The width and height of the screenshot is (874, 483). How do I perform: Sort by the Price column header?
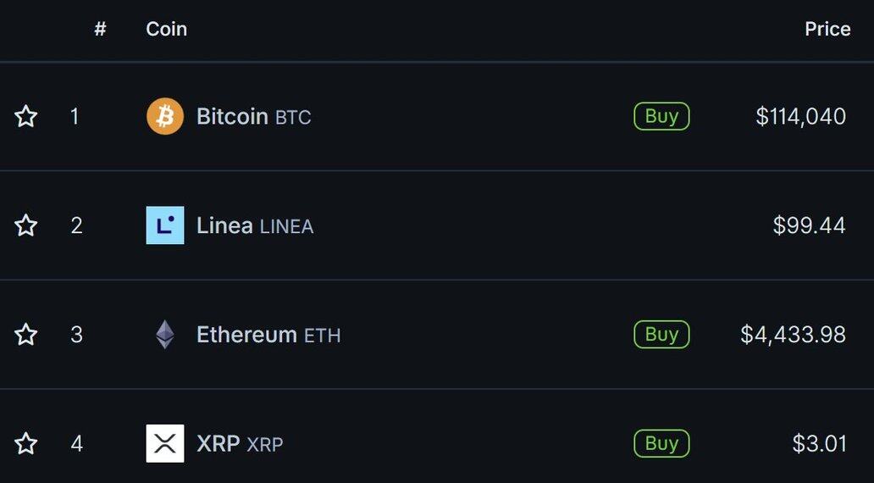click(827, 29)
